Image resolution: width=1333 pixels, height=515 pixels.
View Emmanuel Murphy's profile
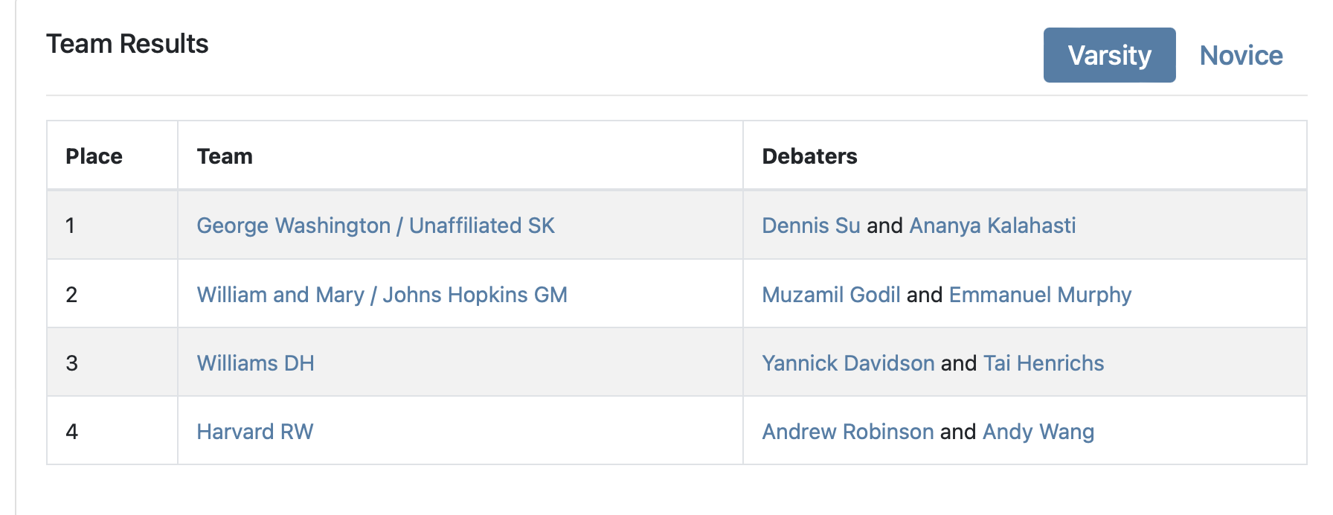1040,295
